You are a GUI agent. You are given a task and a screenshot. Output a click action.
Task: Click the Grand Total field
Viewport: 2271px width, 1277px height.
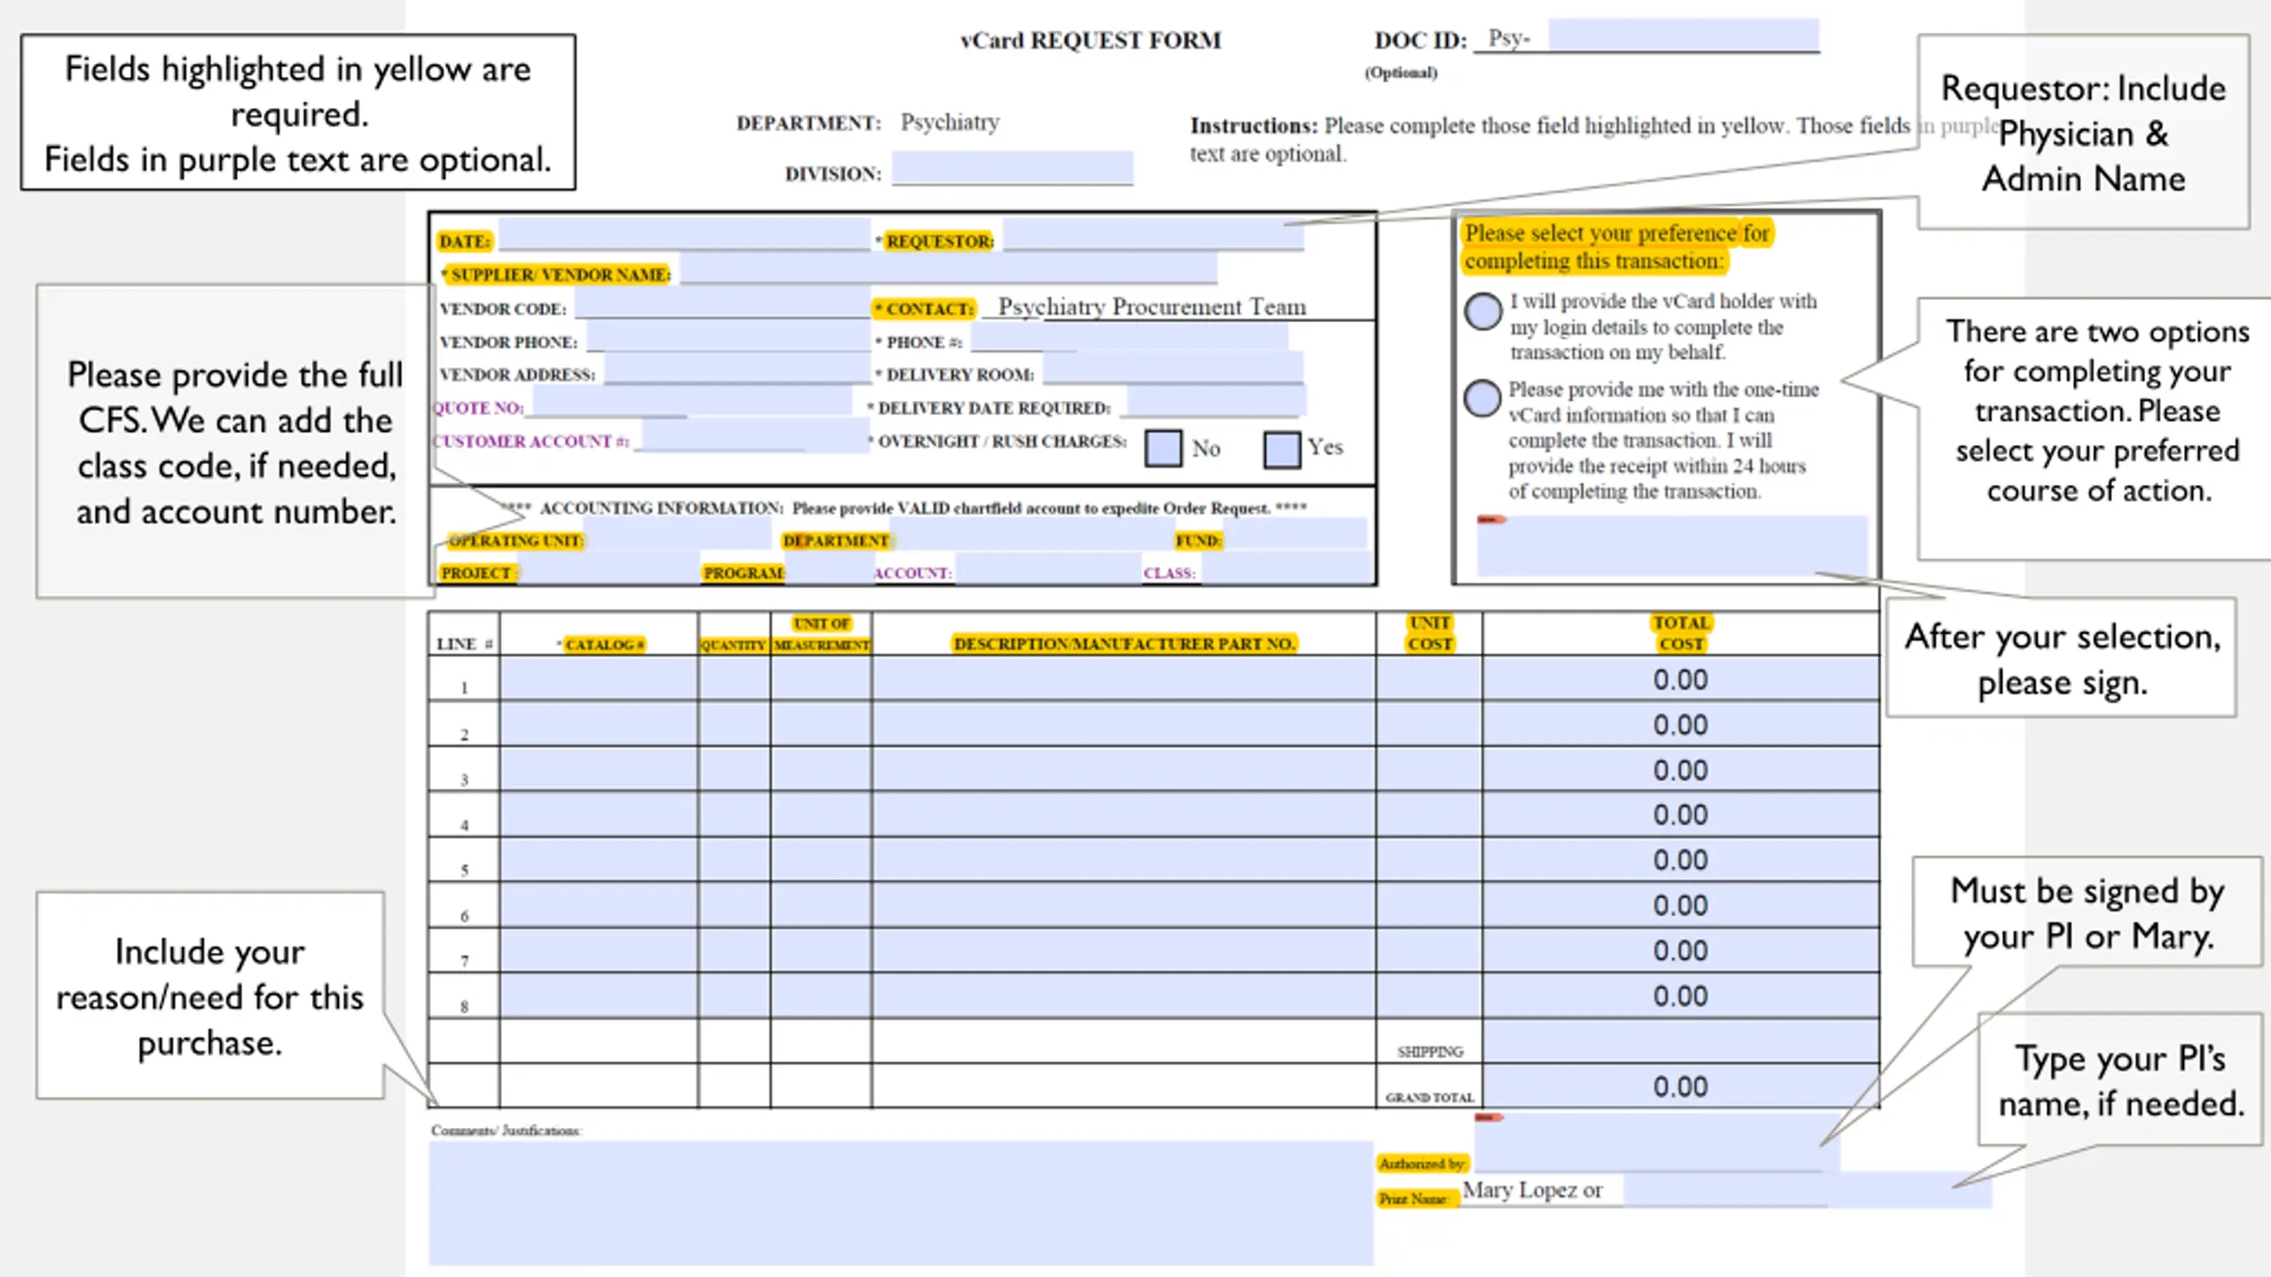click(1680, 1086)
